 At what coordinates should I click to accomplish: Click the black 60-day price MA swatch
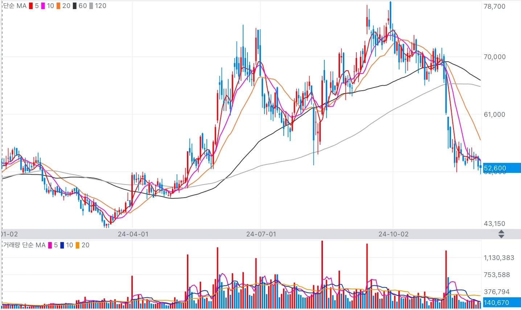74,6
